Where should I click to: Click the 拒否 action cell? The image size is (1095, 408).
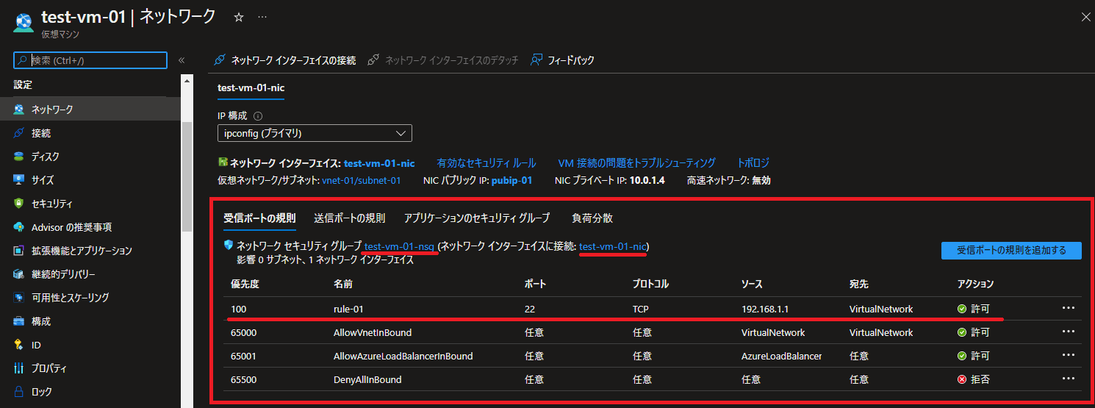point(974,379)
